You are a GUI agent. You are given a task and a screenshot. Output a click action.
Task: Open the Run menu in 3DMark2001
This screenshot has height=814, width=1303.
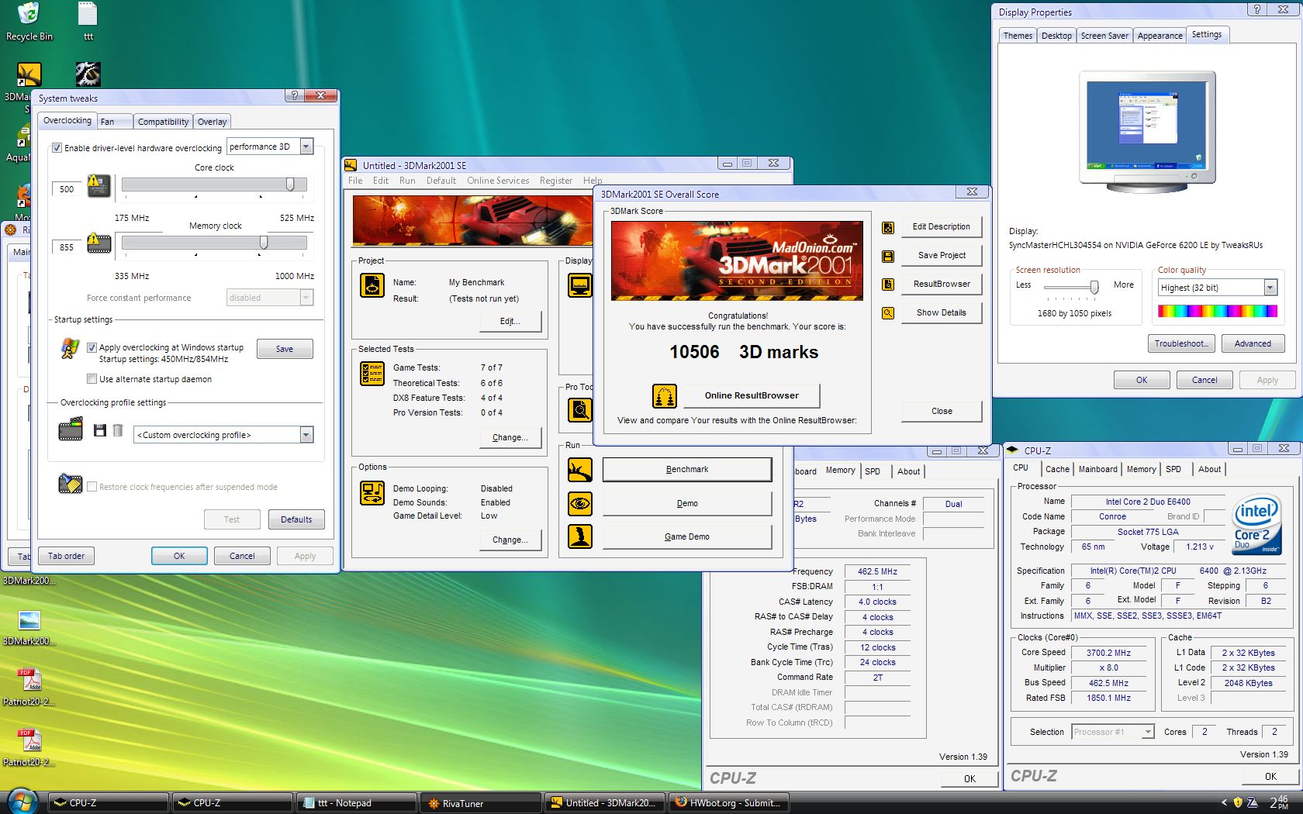coord(407,181)
